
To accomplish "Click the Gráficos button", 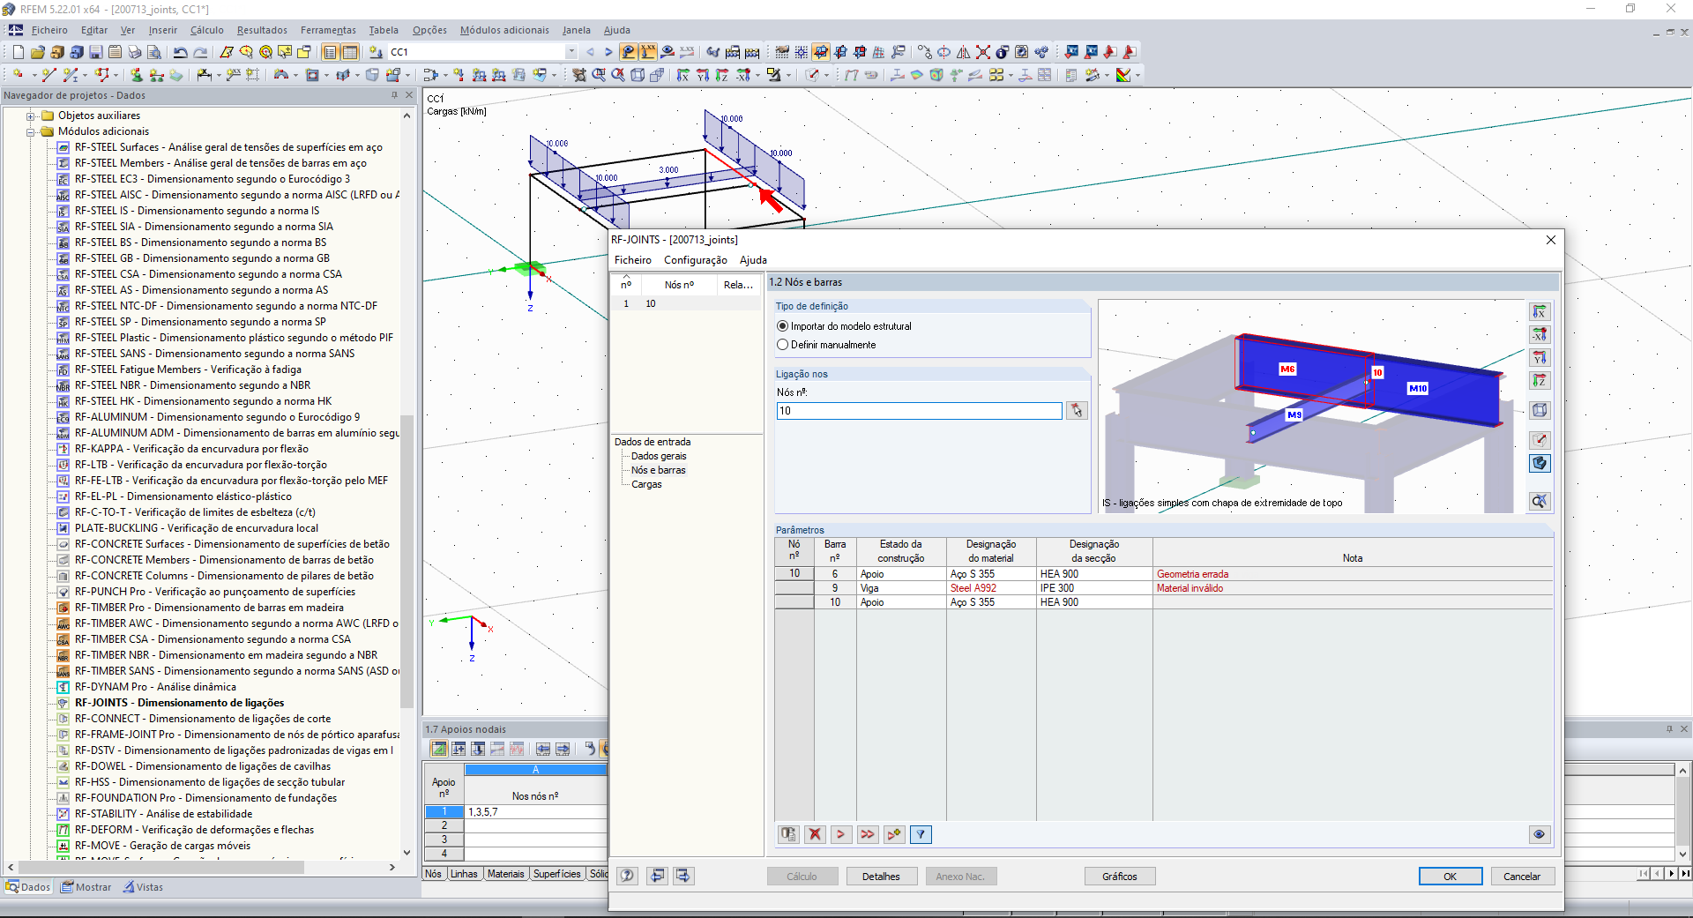I will (x=1119, y=877).
